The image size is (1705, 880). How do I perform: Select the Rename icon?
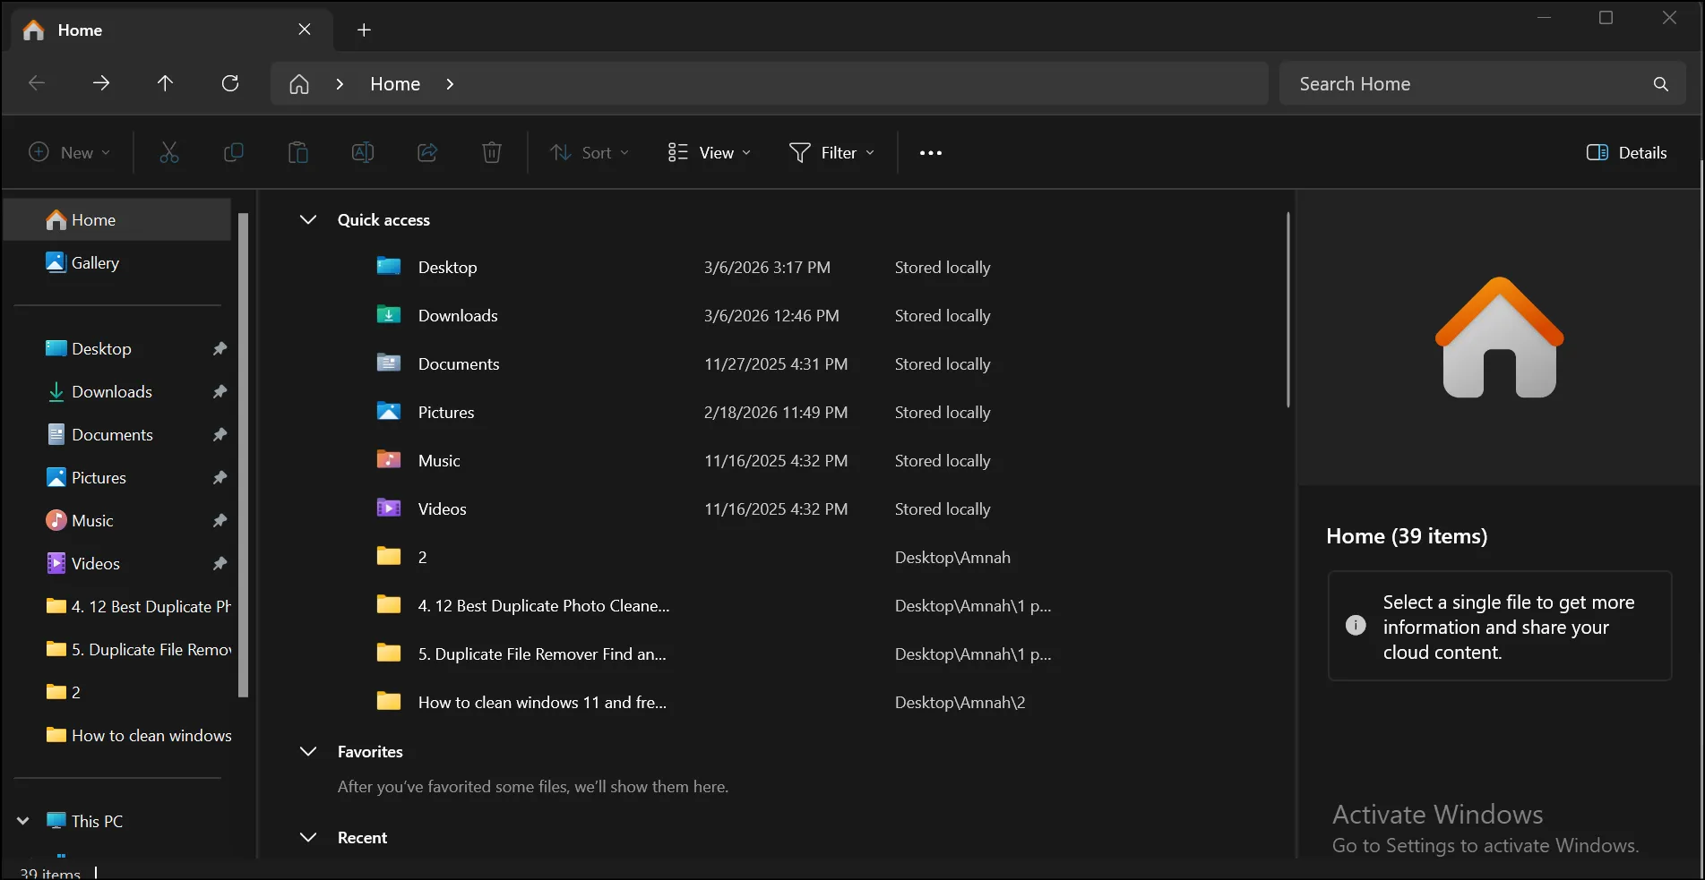click(363, 152)
